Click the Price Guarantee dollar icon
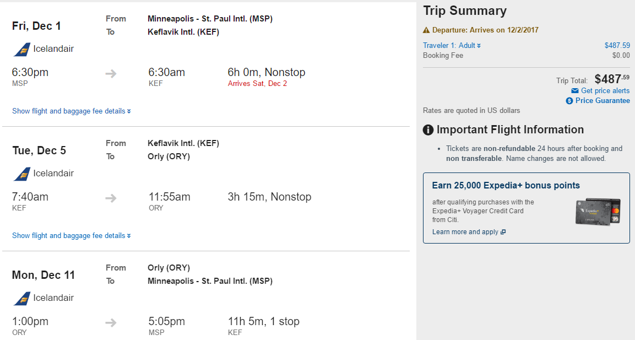 569,101
